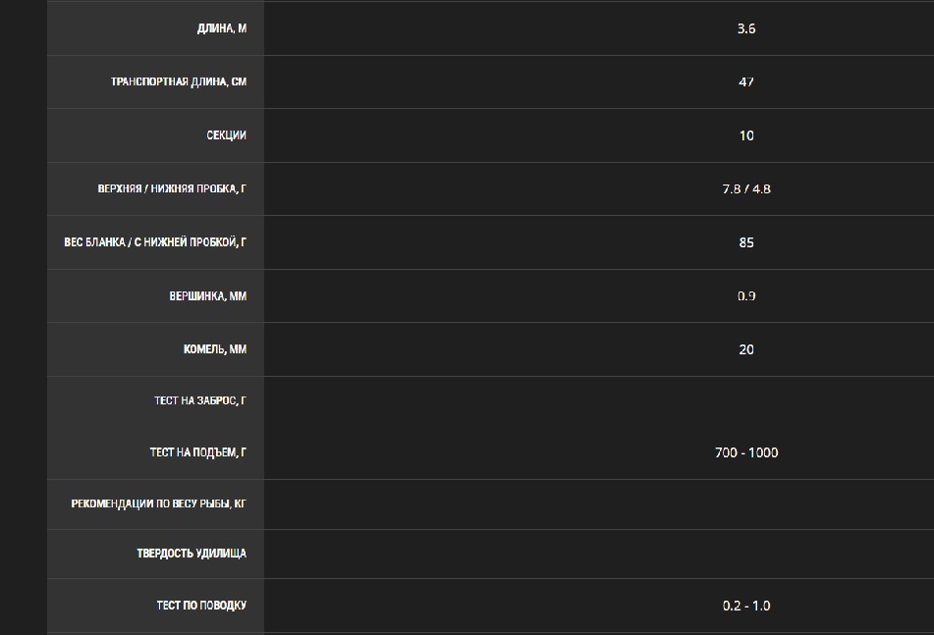Select the transport length value 47
This screenshot has width=934, height=635.
pyautogui.click(x=746, y=82)
